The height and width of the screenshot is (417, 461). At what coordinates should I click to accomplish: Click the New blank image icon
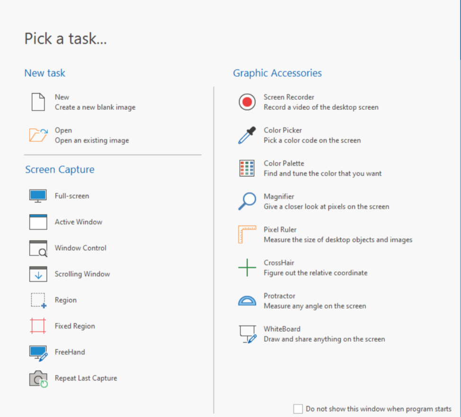pyautogui.click(x=38, y=102)
